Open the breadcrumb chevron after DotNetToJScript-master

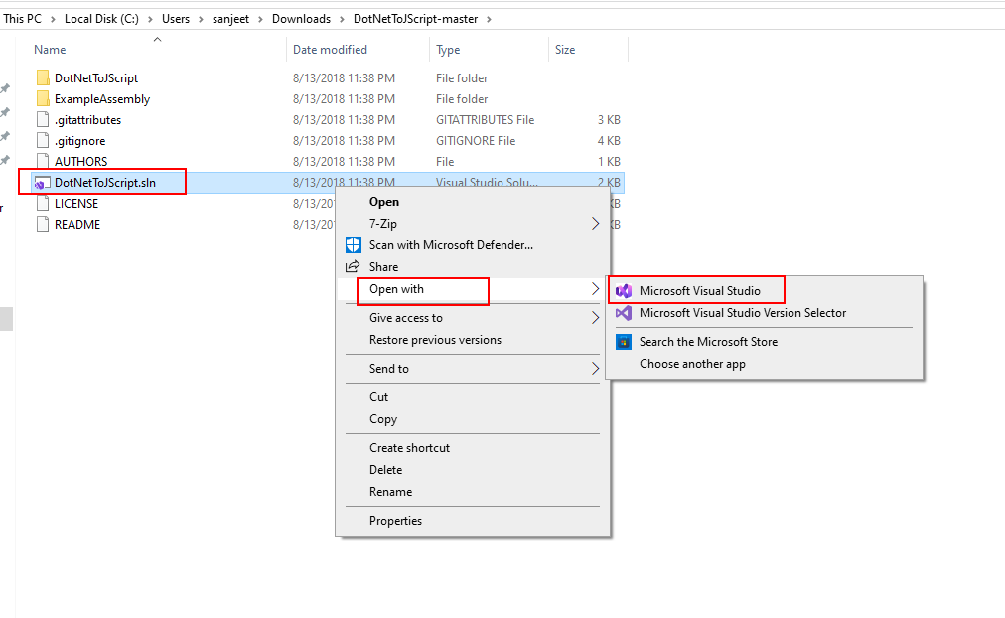point(490,19)
